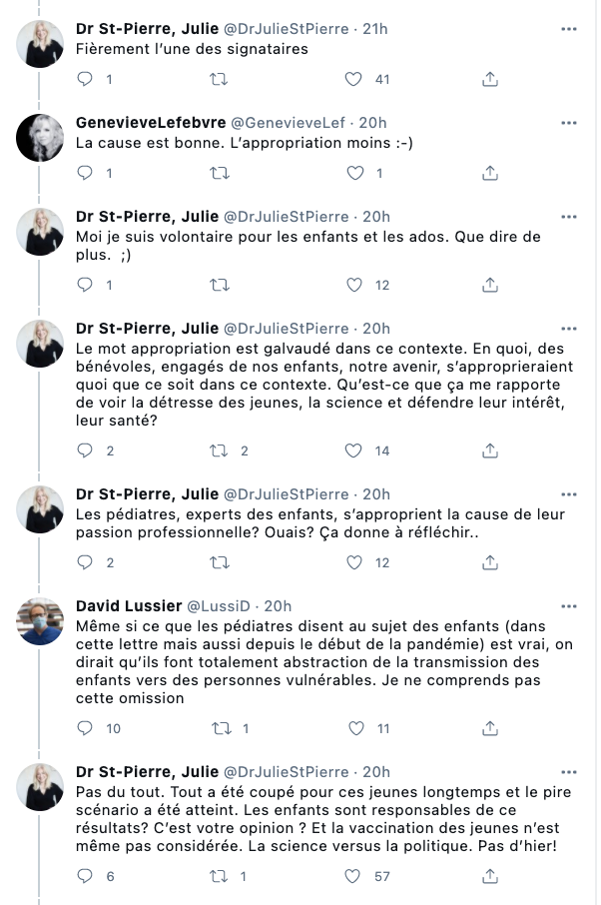Image resolution: width=601 pixels, height=905 pixels.
Task: Open the 20h timestamp on David Lussier's tweet
Action: (x=278, y=606)
